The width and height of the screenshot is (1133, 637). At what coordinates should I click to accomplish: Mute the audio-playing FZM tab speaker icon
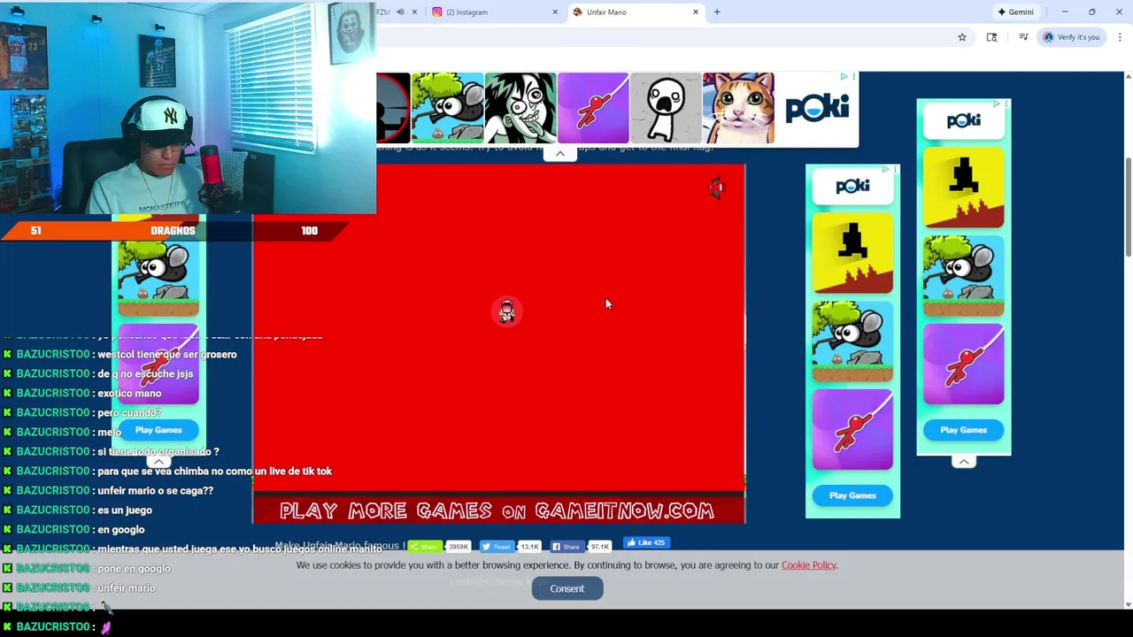pos(400,12)
